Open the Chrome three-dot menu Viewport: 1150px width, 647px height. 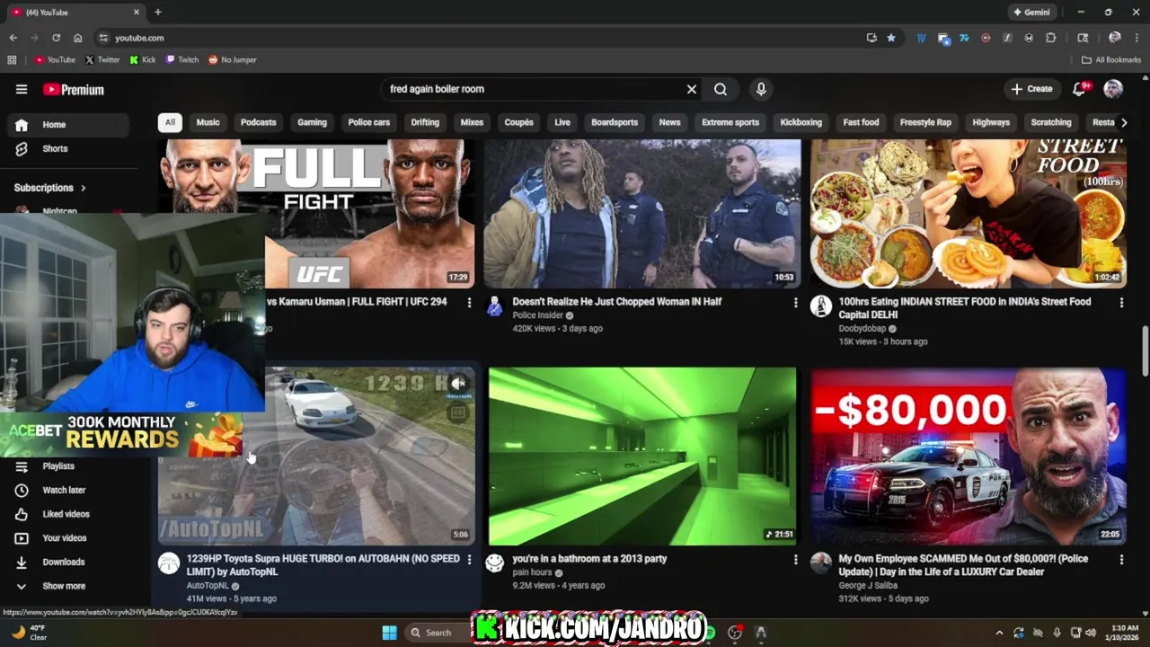coord(1137,38)
